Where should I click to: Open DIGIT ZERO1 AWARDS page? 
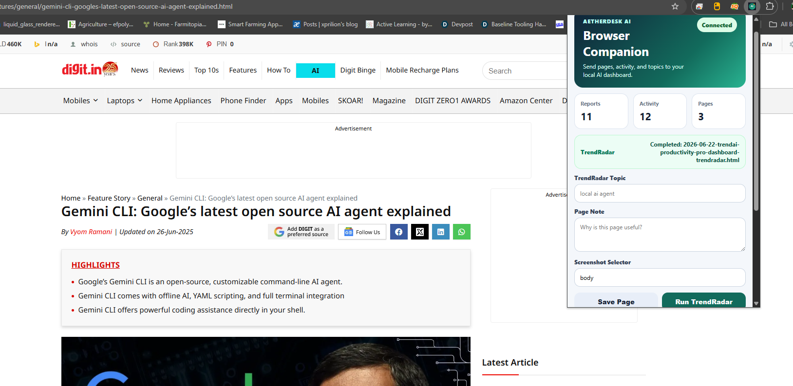tap(453, 101)
